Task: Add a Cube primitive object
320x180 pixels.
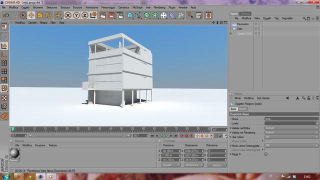Action: tap(130, 15)
